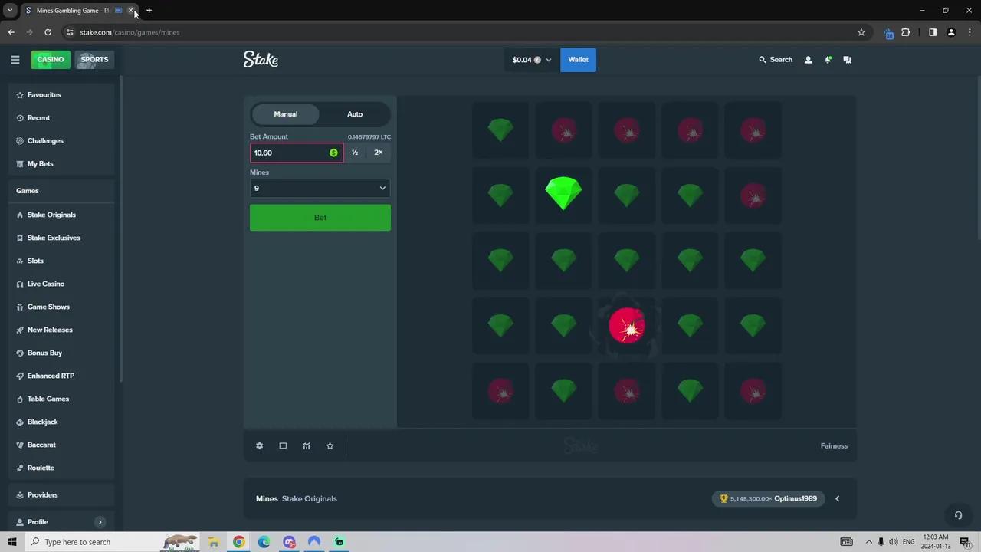The image size is (981, 552).
Task: Click the bright exploded mine tile
Action: [627, 326]
